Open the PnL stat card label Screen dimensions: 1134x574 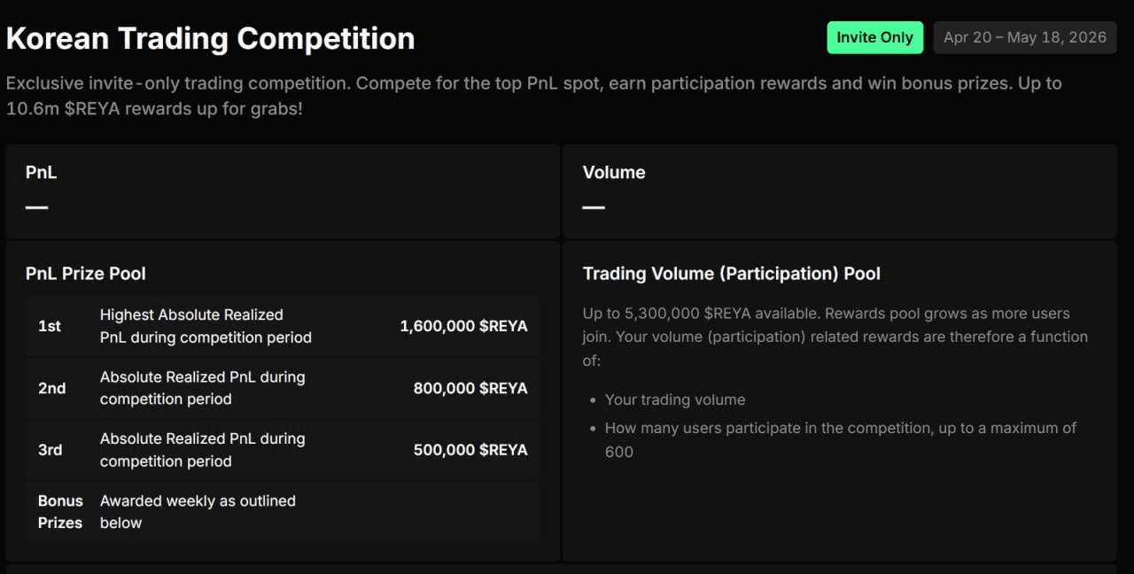point(42,173)
